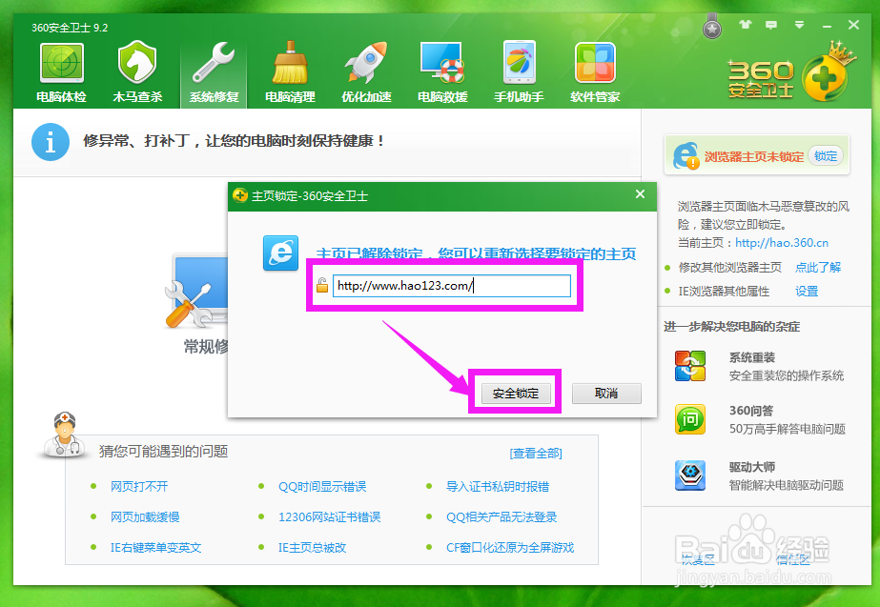Viewport: 880px width, 607px height.
Task: Click 取消 to cancel the dialog
Action: click(x=606, y=394)
